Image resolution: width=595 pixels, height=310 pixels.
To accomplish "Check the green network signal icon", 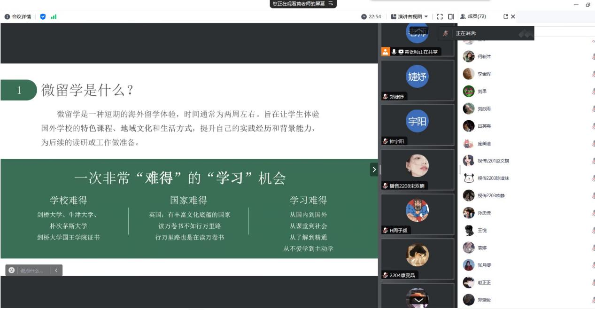I will coord(54,17).
